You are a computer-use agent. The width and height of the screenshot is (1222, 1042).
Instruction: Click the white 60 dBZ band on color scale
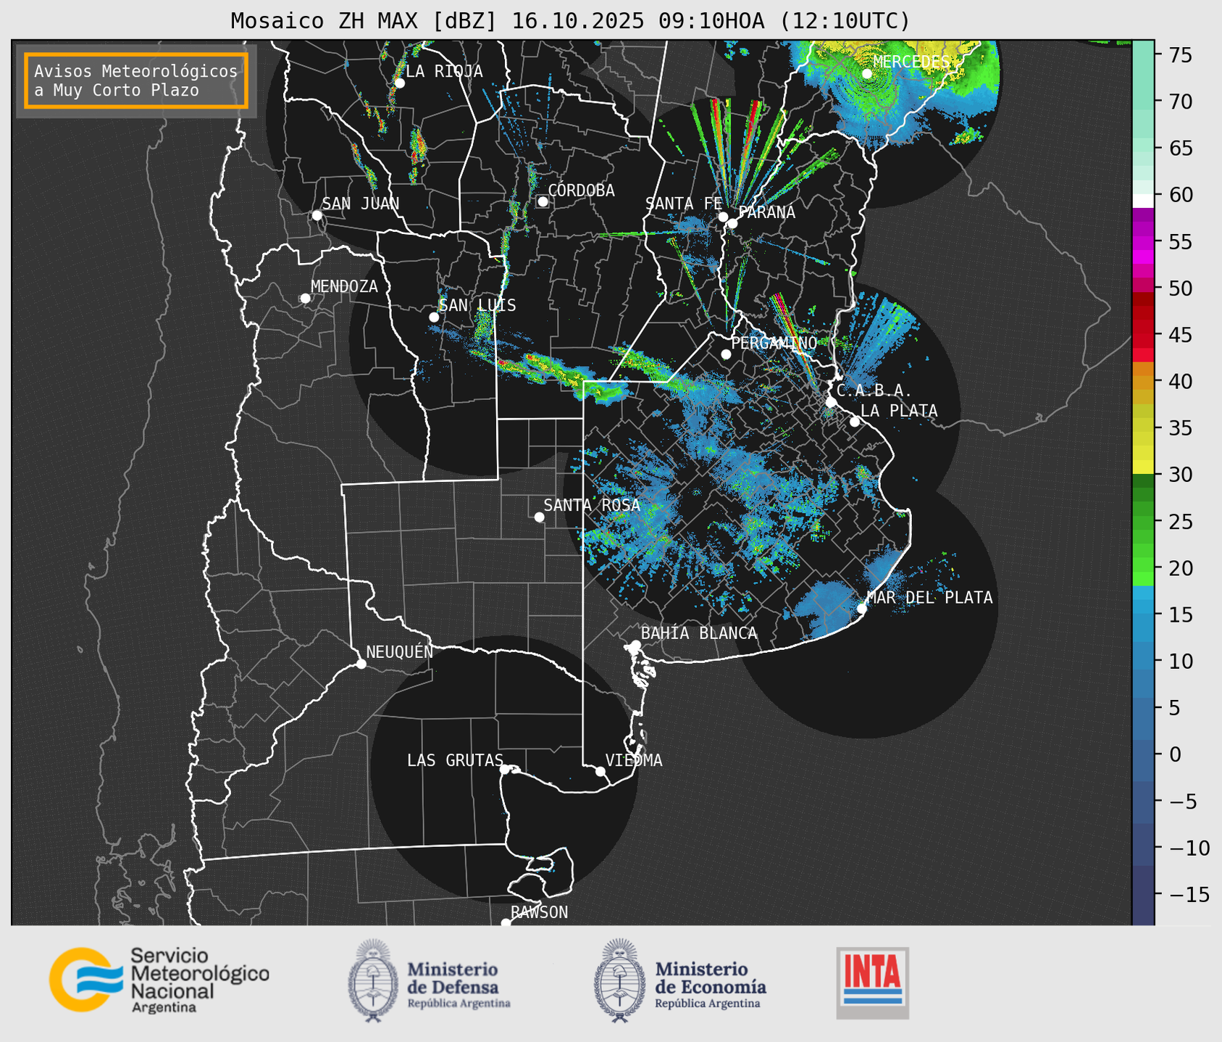coord(1143,201)
